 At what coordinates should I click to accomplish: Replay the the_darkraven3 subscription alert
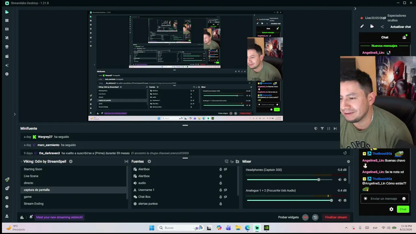click(345, 153)
